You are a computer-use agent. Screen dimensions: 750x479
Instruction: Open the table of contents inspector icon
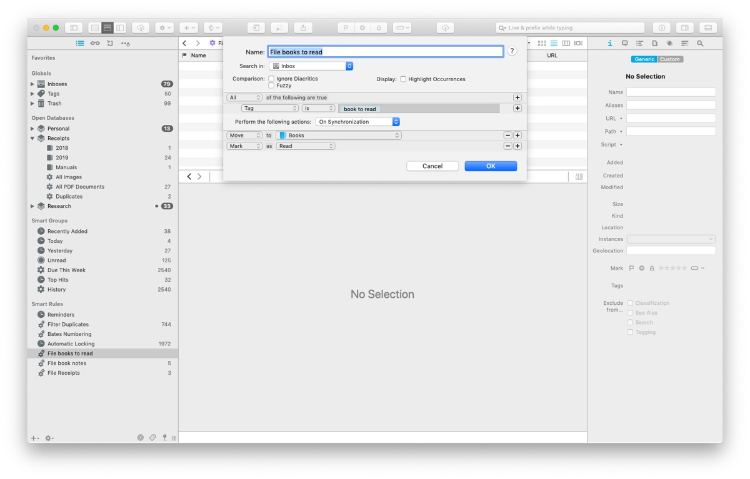point(639,44)
